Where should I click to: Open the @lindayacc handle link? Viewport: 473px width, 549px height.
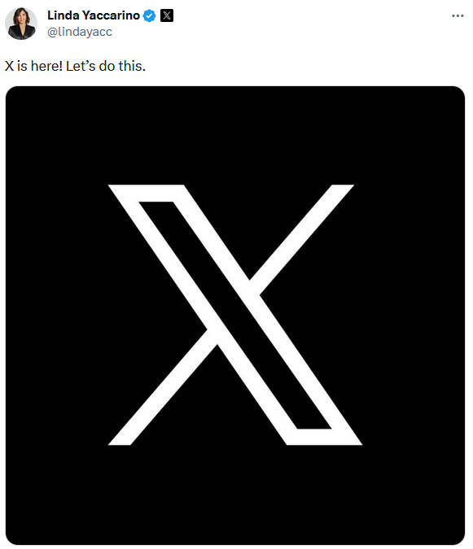click(80, 32)
